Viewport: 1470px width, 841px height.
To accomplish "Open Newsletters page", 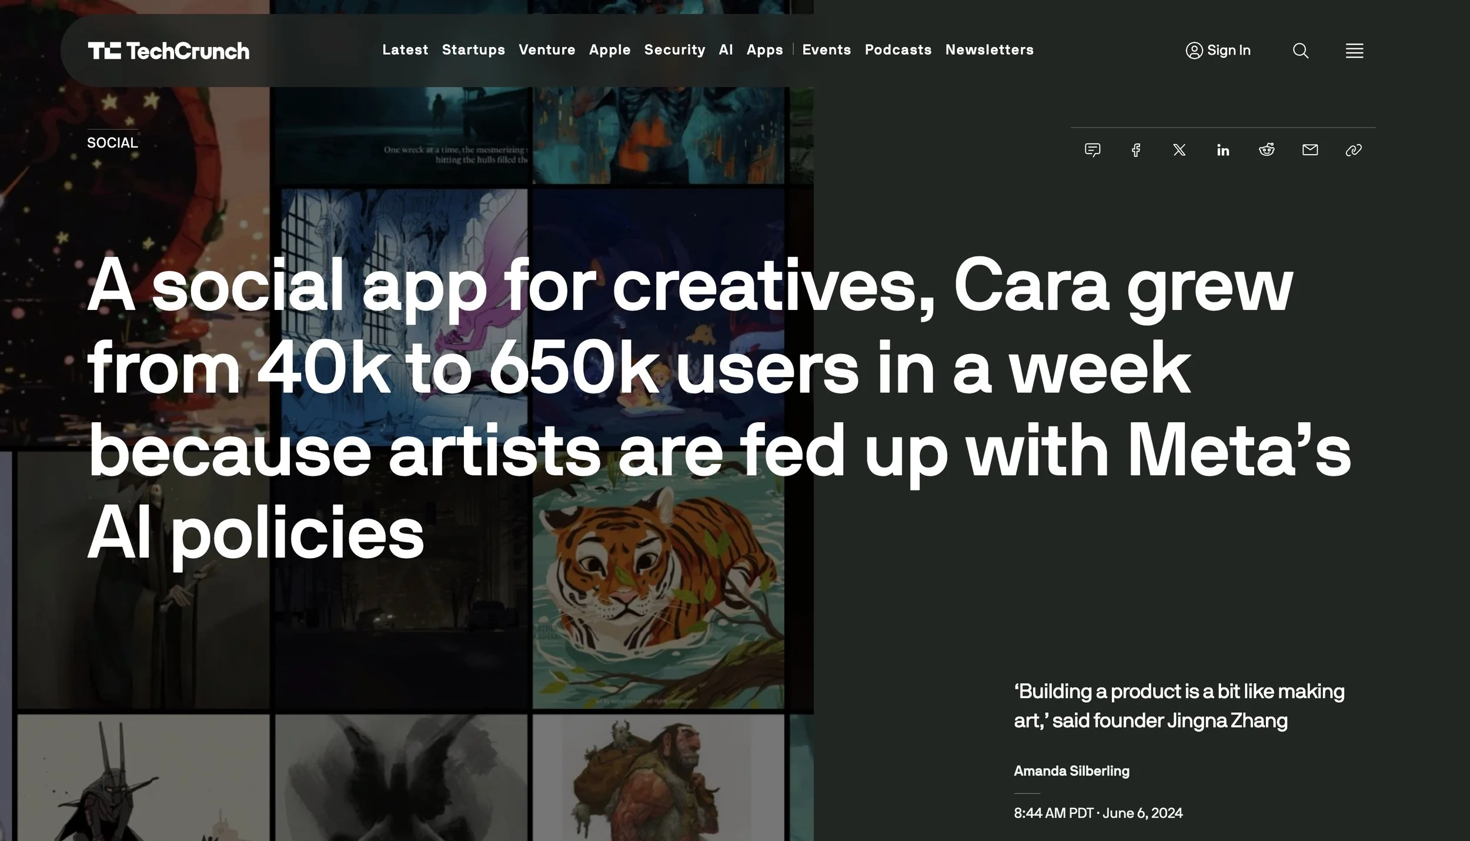I will (989, 50).
